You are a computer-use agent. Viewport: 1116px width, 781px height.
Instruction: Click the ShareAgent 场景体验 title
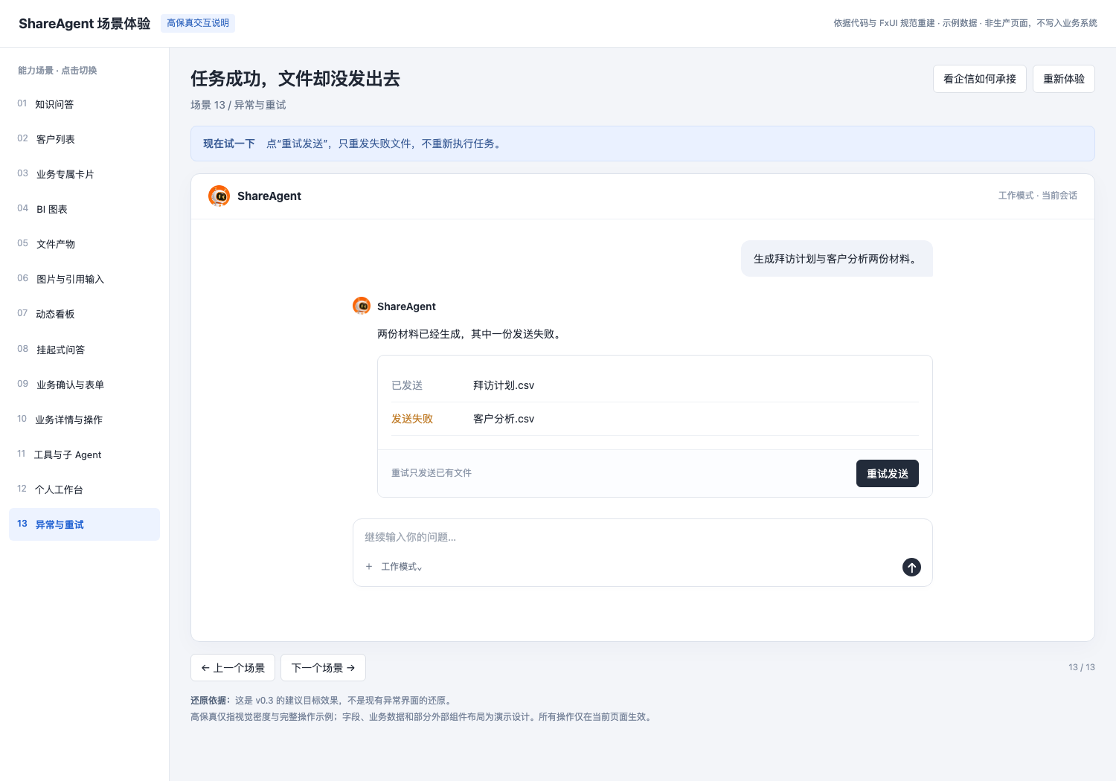click(85, 23)
